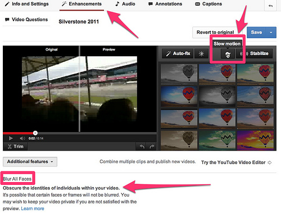
Task: Stabilize the shaky video
Action: [254, 53]
